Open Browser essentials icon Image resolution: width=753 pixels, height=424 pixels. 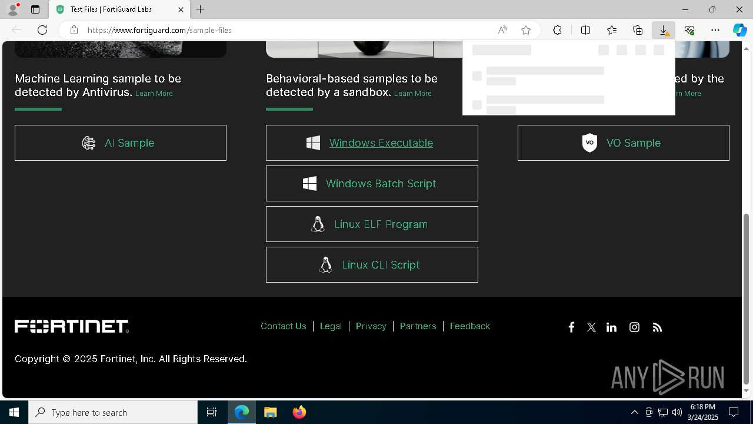coord(689,30)
